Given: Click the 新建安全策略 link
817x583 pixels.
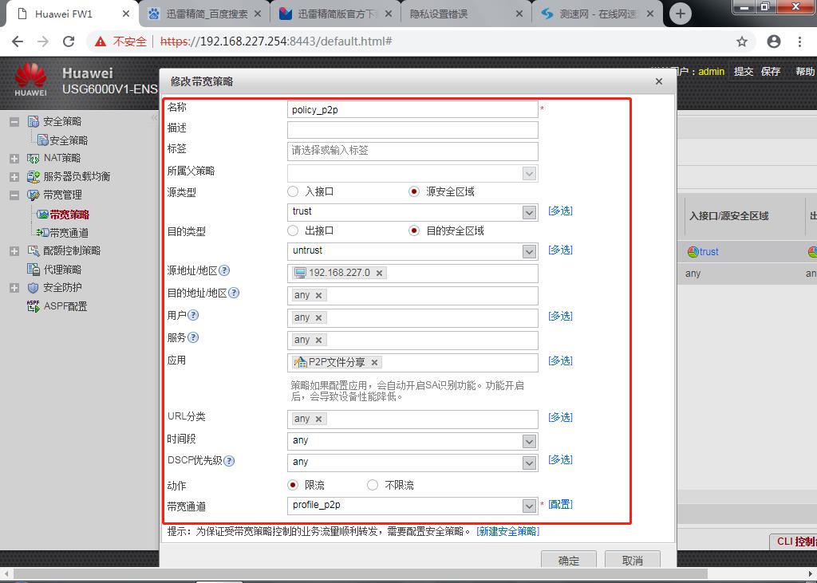Looking at the screenshot, I should coord(507,530).
